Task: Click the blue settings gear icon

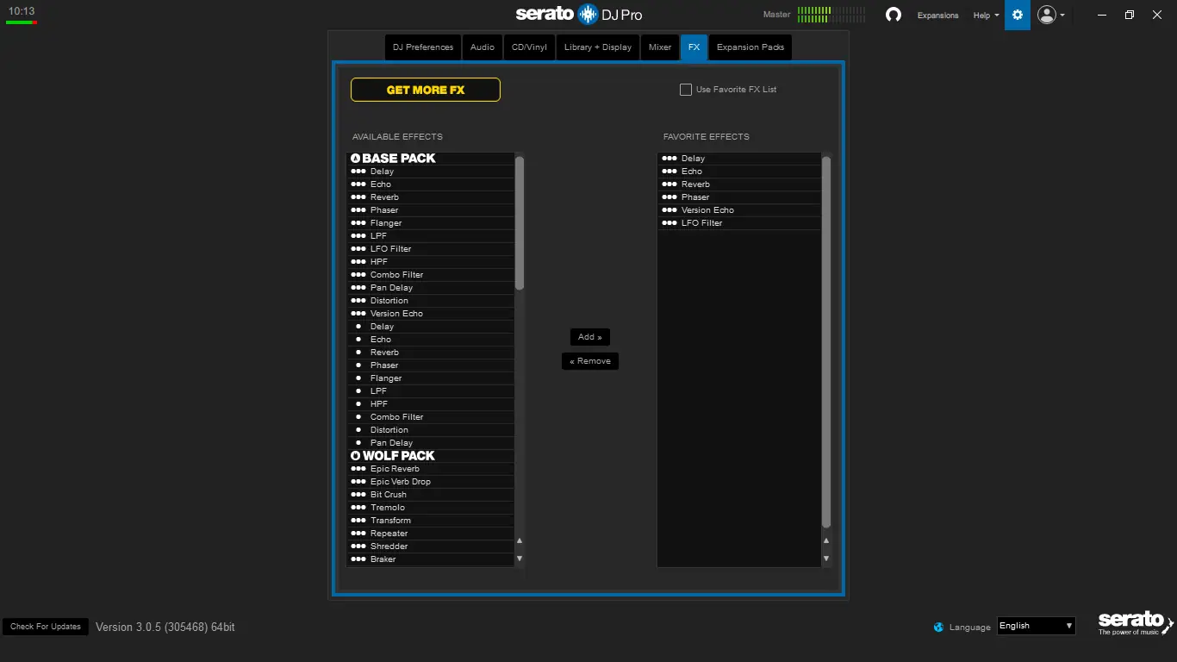Action: click(x=1017, y=15)
